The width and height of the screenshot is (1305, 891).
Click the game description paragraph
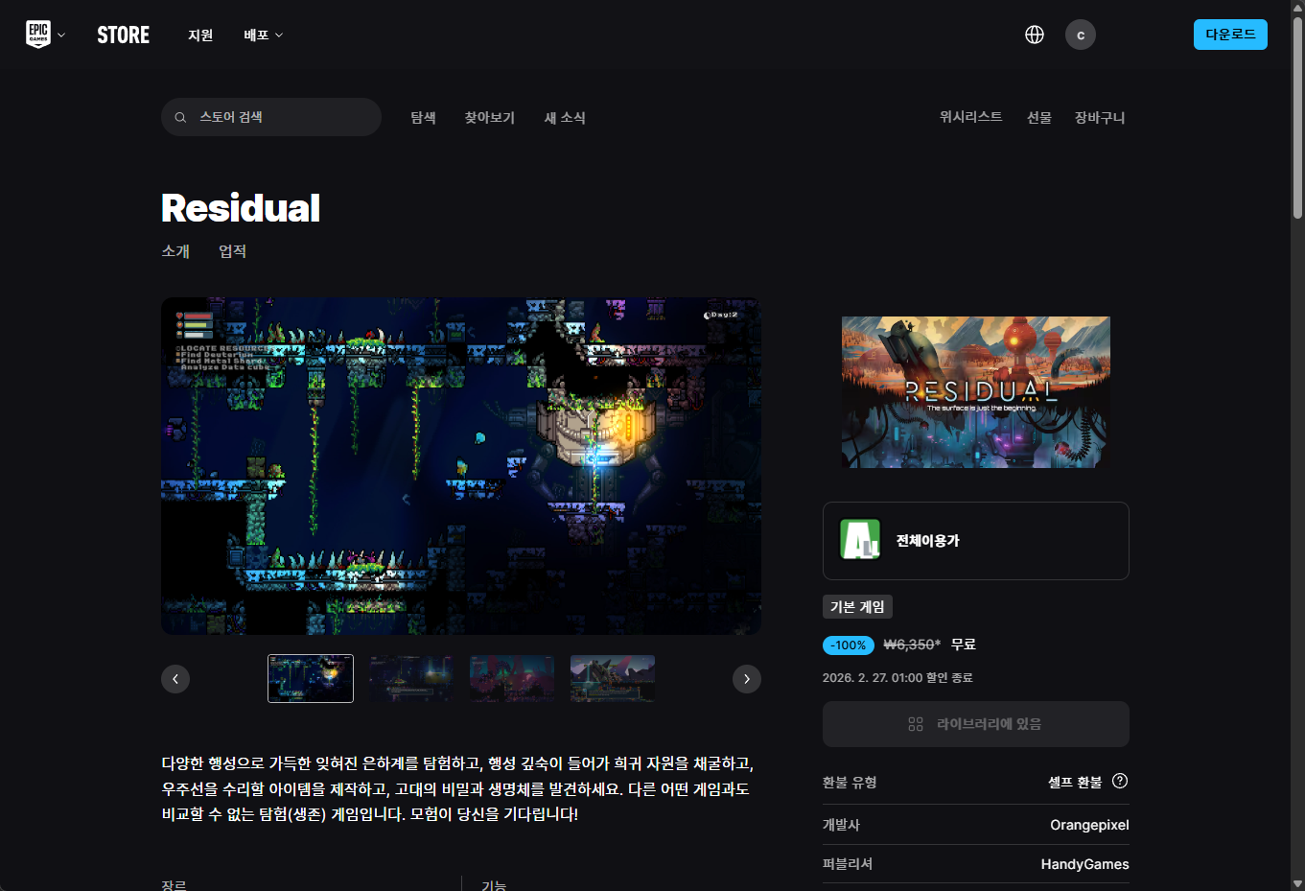[457, 789]
